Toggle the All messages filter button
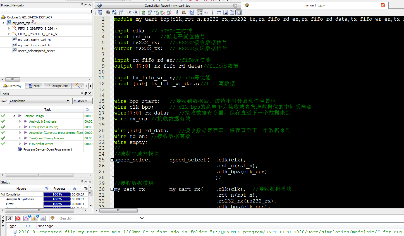The width and height of the screenshot is (404, 236). click(x=10, y=218)
